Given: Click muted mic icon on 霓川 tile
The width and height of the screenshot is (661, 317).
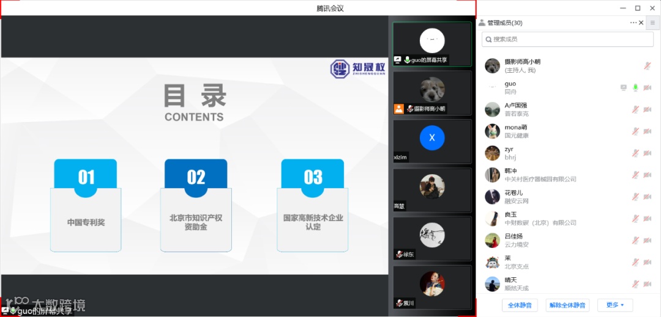Looking at the screenshot, I should tap(399, 303).
